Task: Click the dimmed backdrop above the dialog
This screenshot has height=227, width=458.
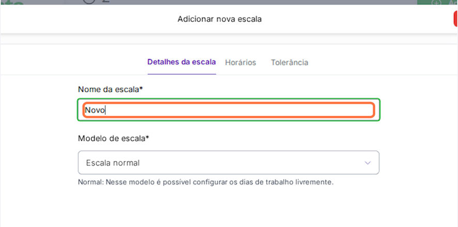Action: tap(258, 2)
